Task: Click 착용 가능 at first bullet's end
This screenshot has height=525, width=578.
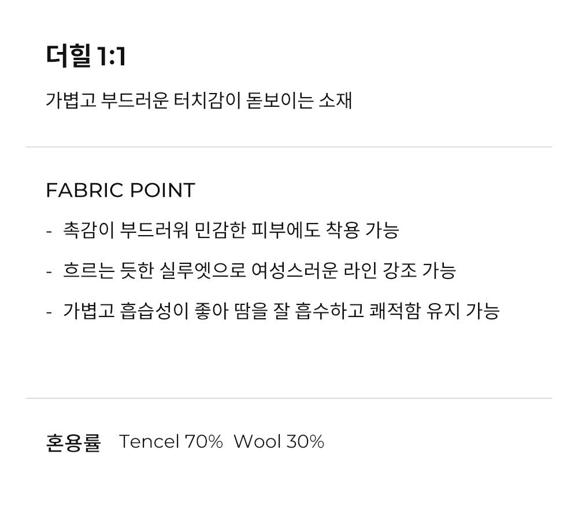Action: [x=362, y=230]
